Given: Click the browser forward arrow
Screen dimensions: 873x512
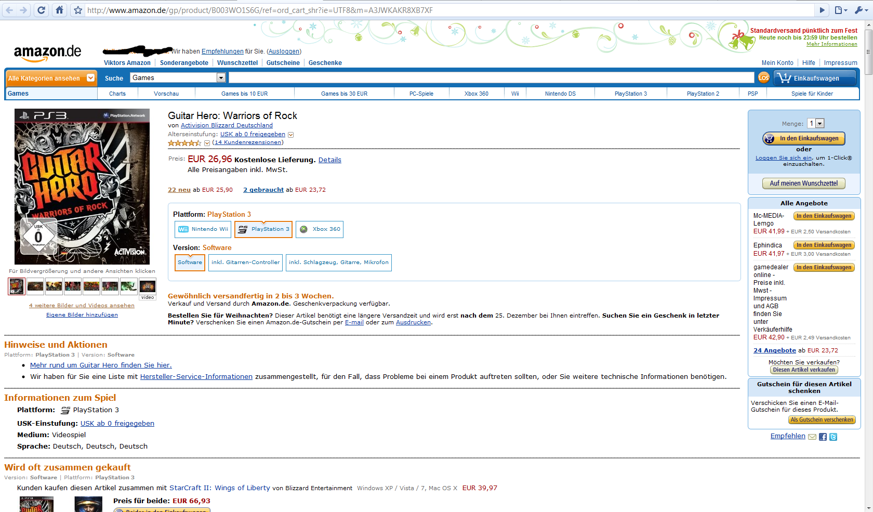Looking at the screenshot, I should 23,10.
